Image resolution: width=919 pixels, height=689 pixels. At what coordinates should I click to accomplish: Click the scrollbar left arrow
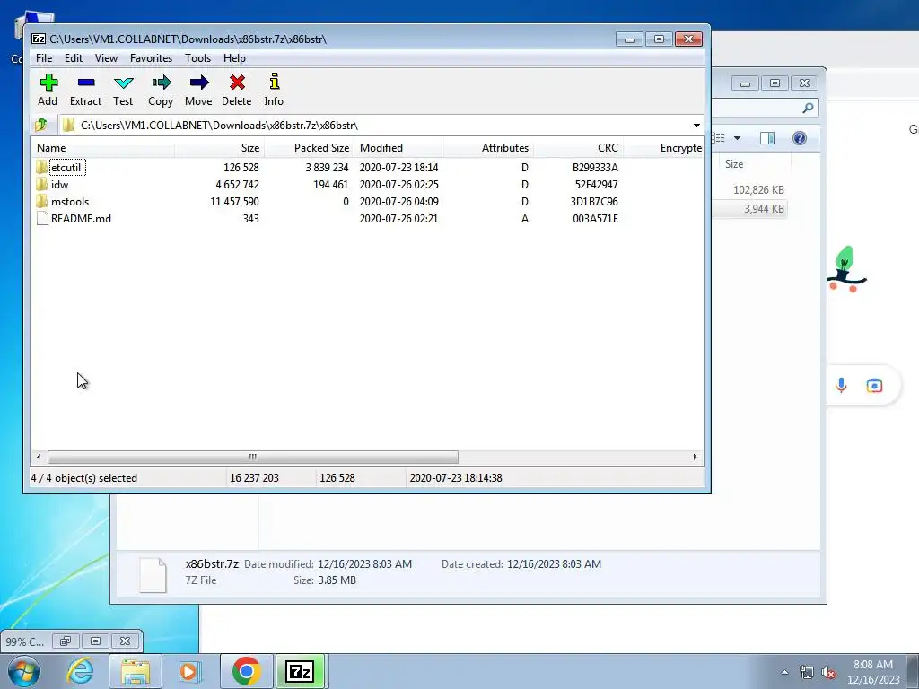click(39, 457)
